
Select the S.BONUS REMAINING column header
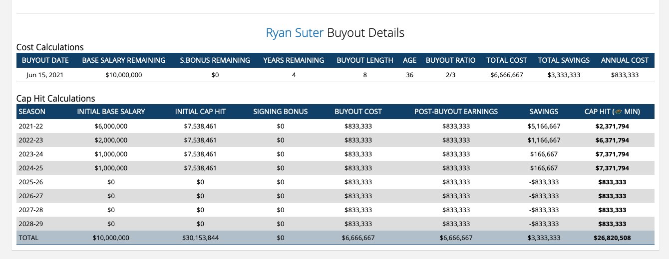(x=215, y=60)
